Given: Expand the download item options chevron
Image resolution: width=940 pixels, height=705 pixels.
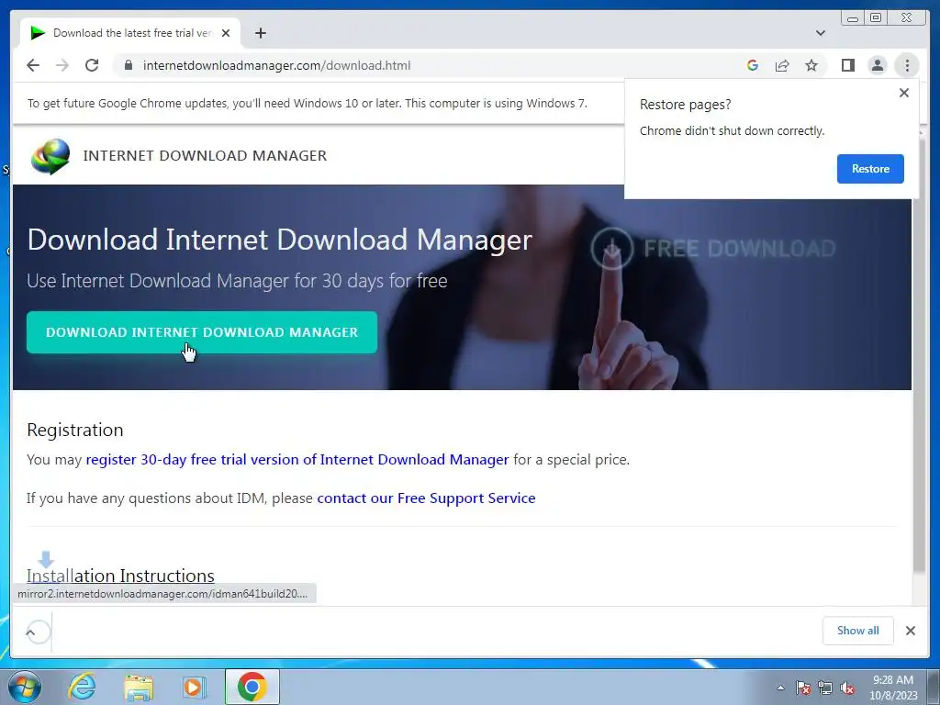Looking at the screenshot, I should 30,632.
